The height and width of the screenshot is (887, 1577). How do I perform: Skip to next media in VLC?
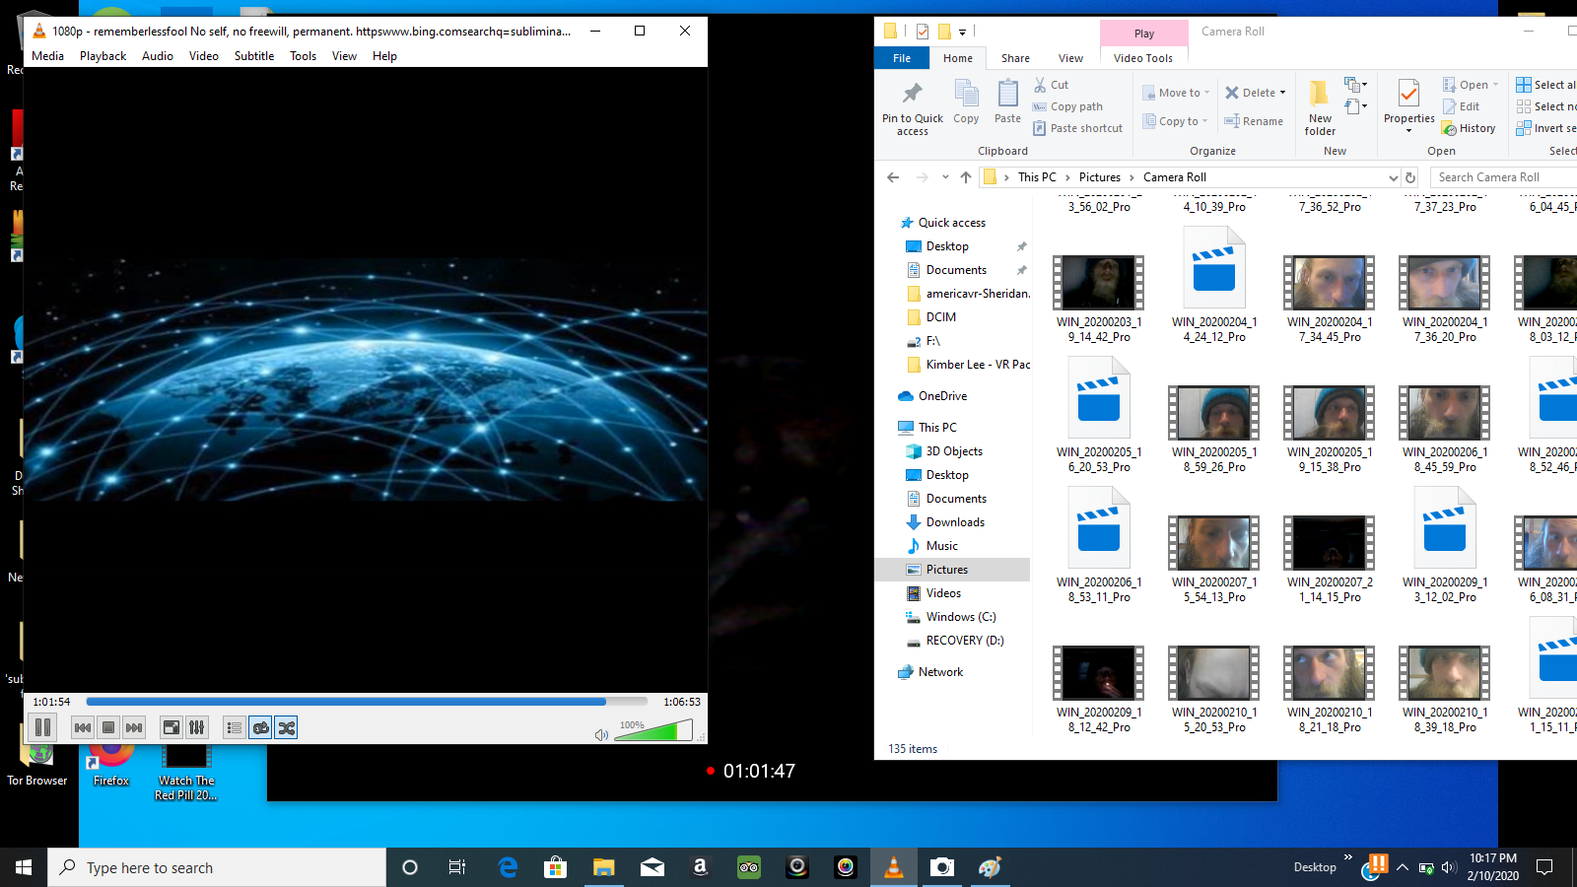click(134, 727)
